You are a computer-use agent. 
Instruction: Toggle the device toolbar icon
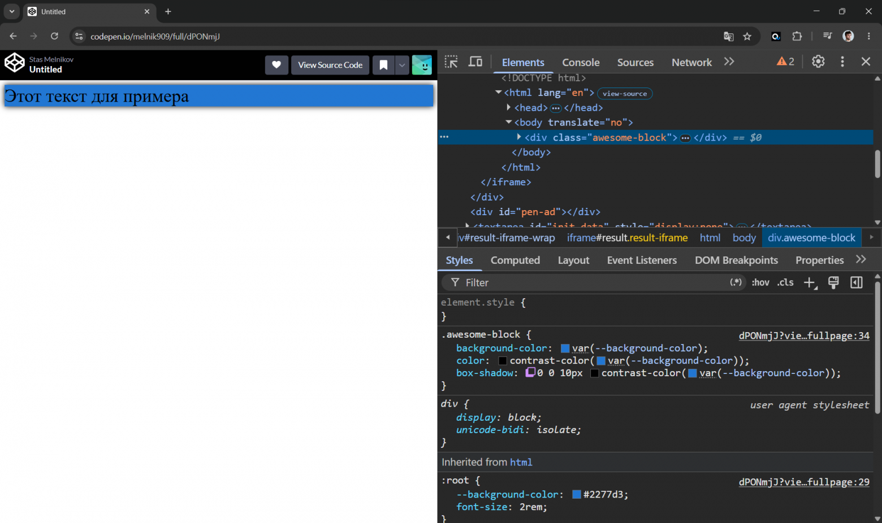tap(475, 62)
